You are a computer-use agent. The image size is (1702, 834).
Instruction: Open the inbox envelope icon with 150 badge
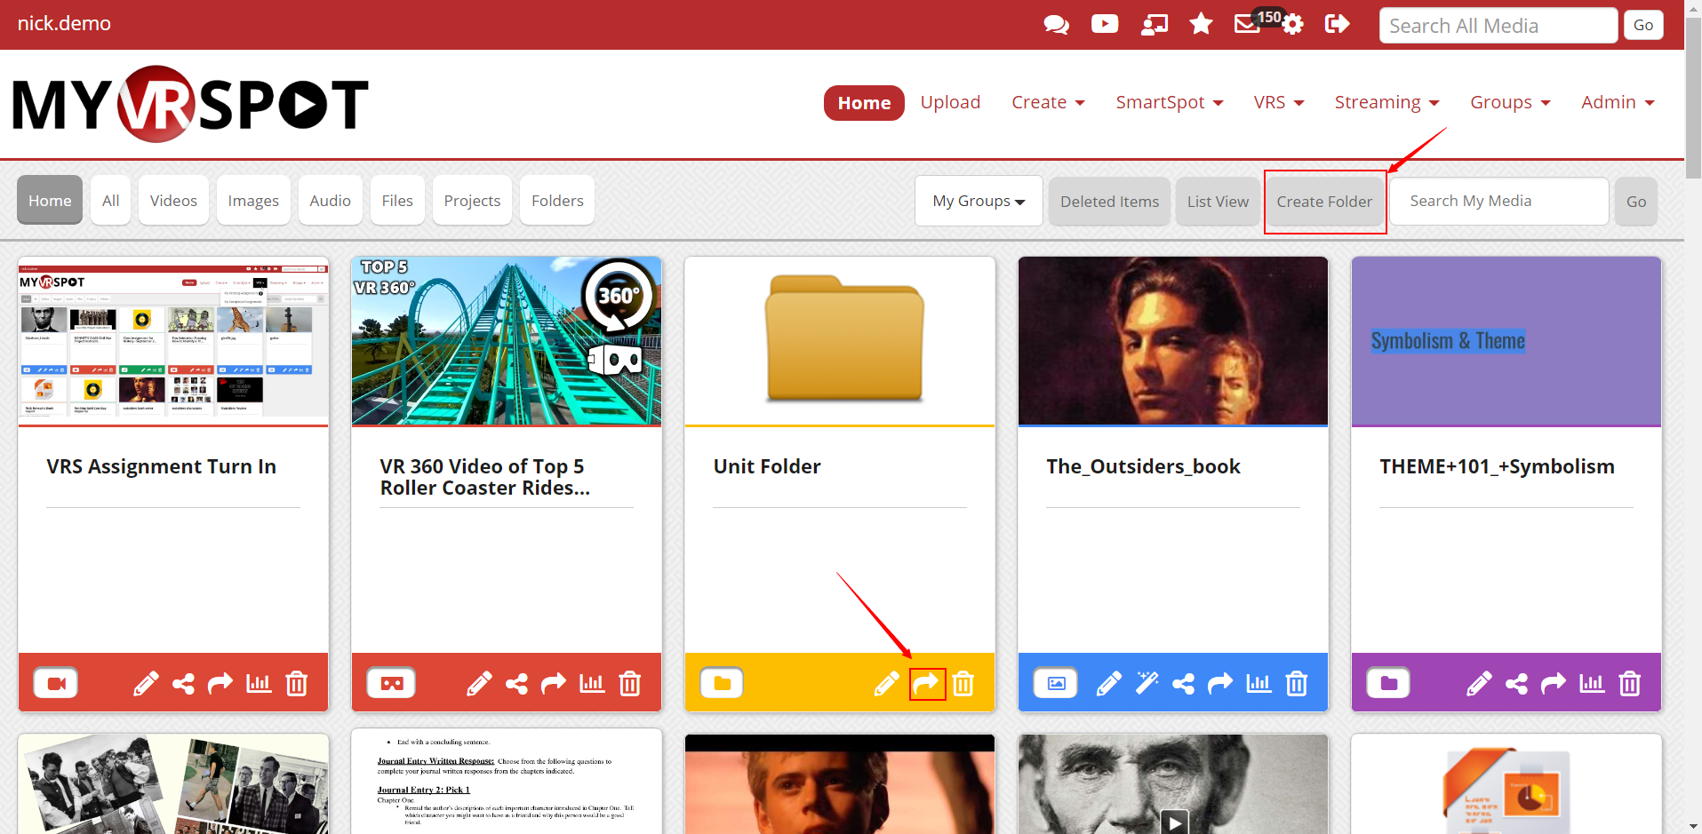click(1247, 25)
